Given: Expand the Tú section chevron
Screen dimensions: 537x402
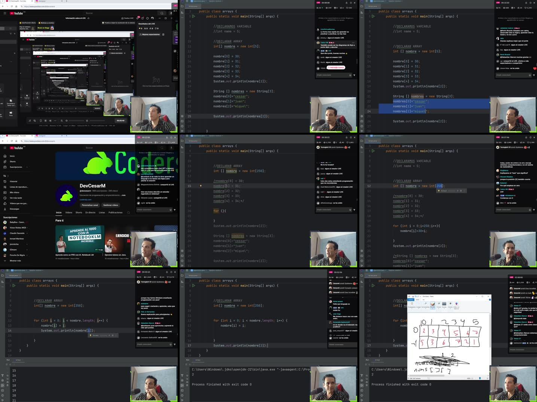Looking at the screenshot, I should [x=8, y=176].
